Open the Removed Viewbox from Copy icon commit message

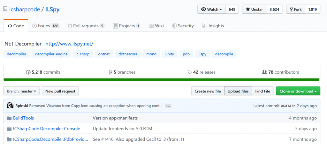96,106
